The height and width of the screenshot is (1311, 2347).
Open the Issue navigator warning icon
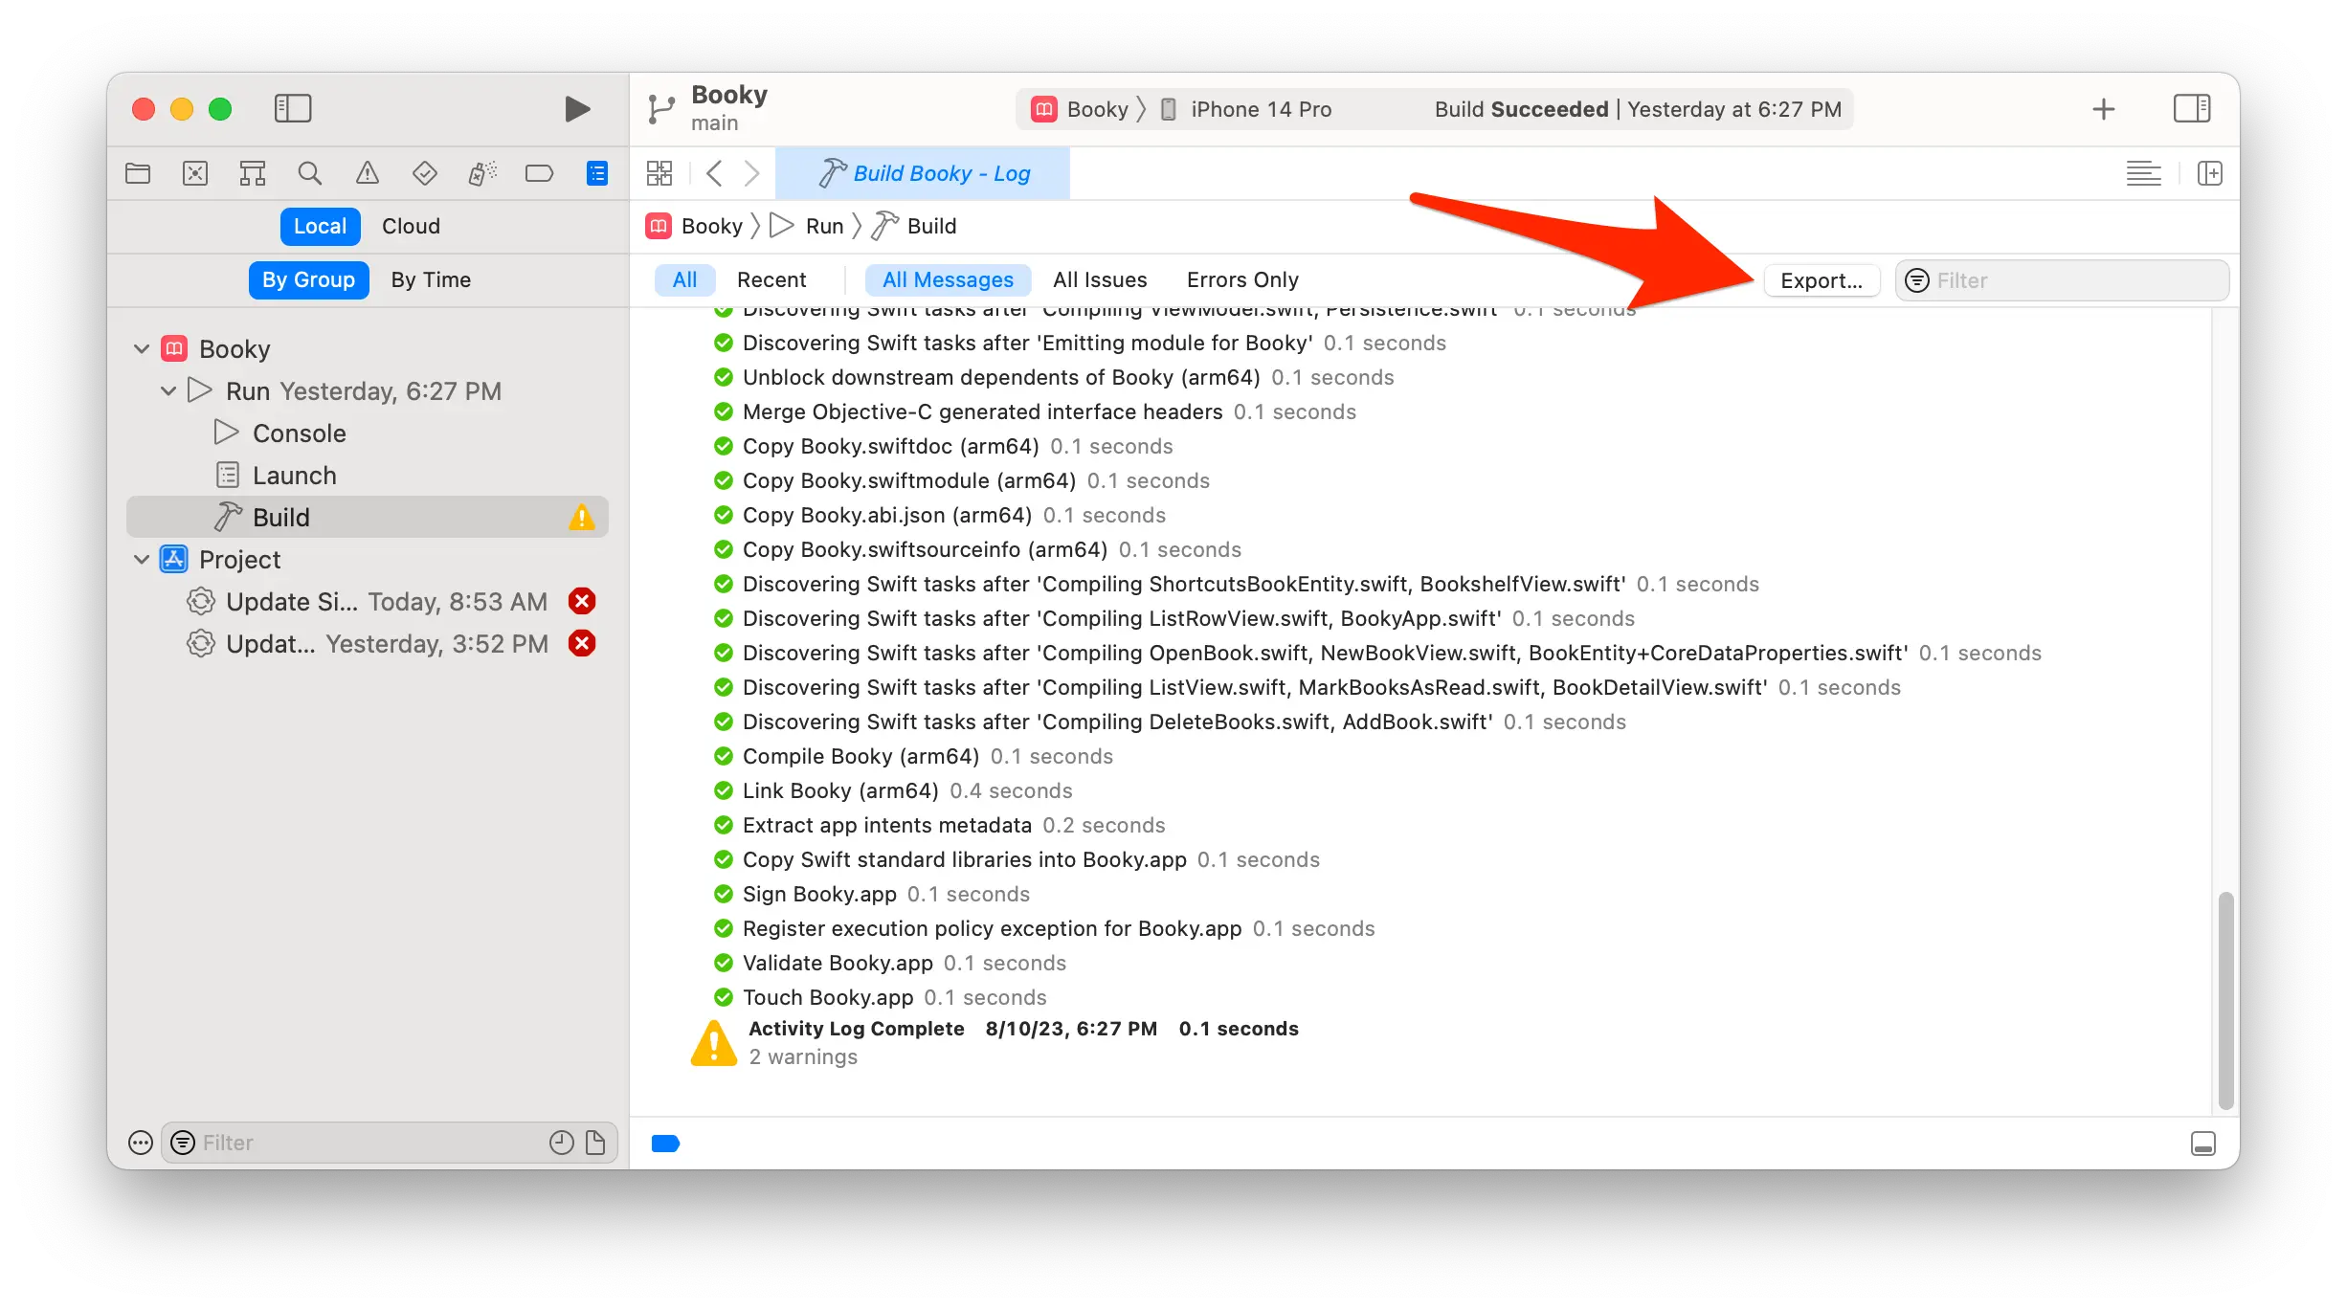(368, 173)
